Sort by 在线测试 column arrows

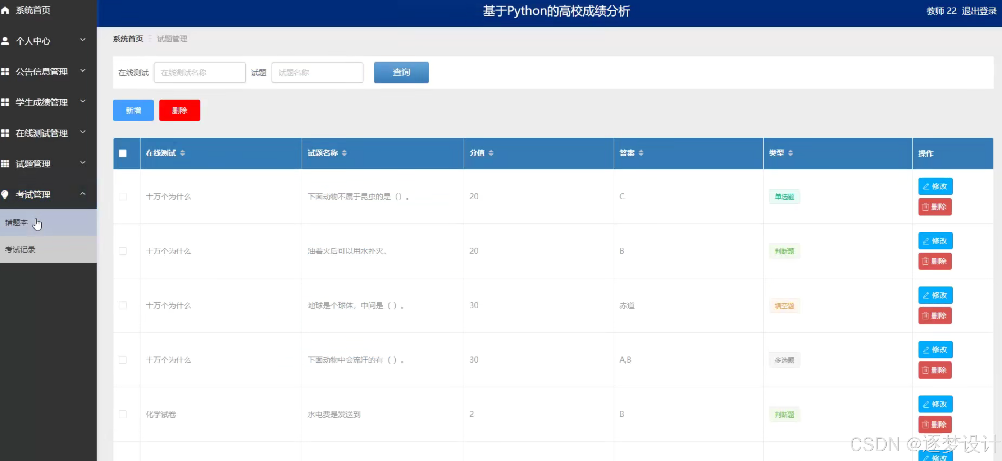(x=182, y=153)
